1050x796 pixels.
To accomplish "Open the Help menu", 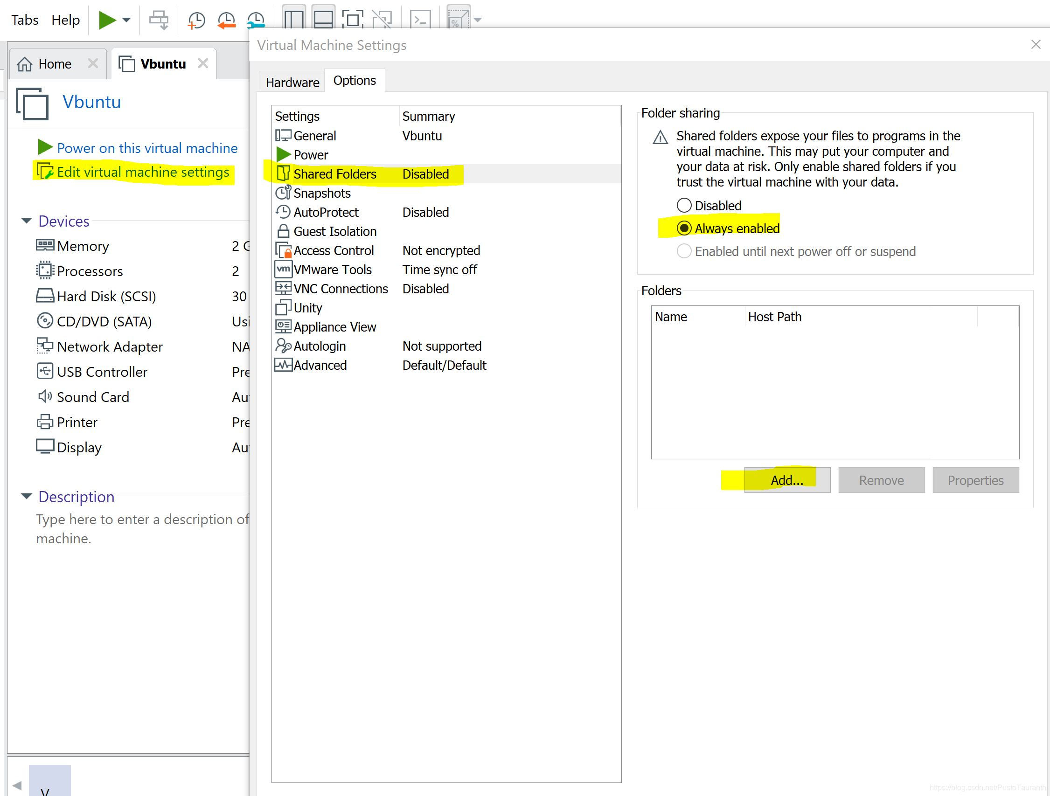I will tap(65, 20).
